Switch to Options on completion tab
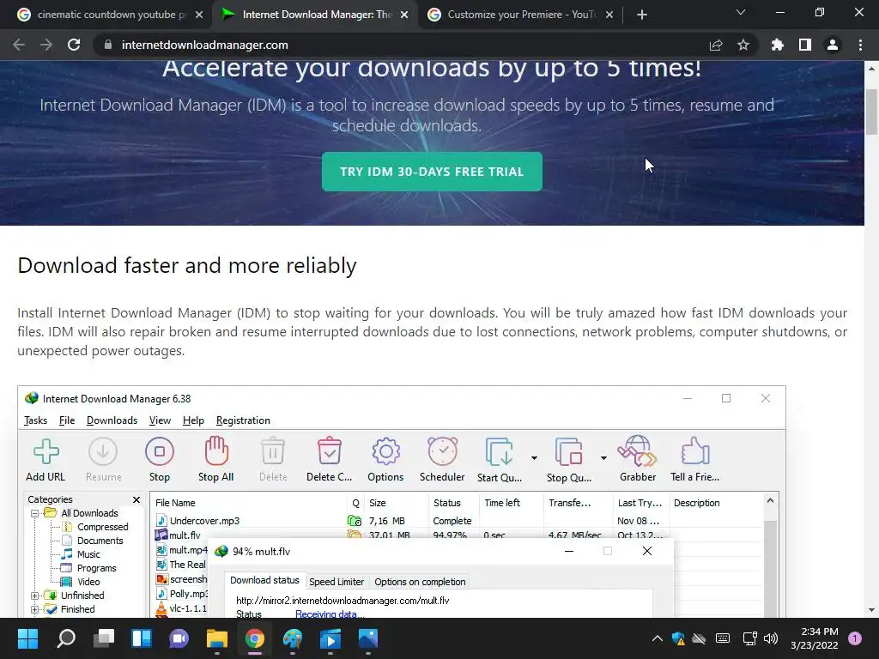 (x=420, y=582)
